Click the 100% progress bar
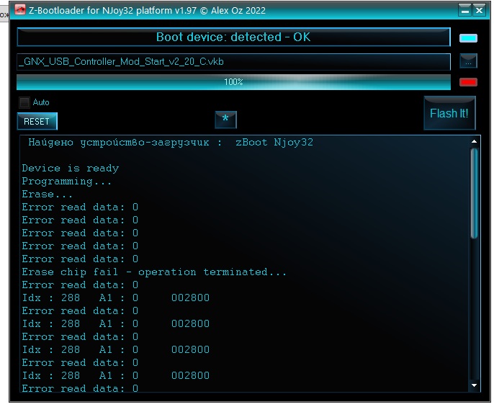 (233, 82)
